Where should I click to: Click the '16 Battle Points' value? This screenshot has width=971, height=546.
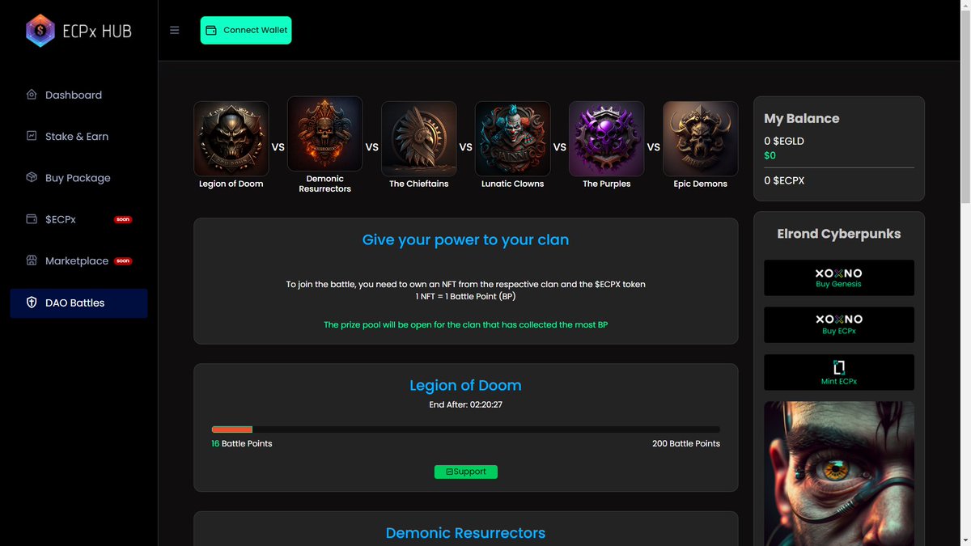242,443
